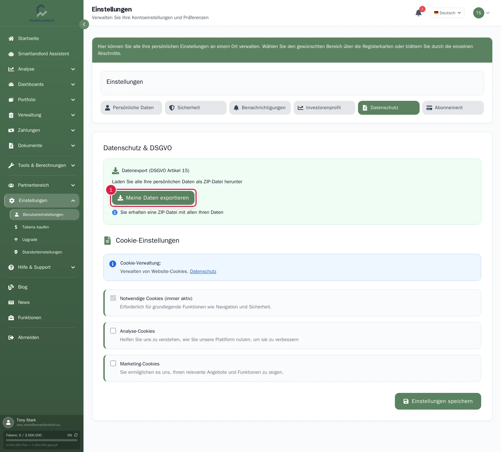This screenshot has height=452, width=501.
Task: Switch to Sicherheit tab
Action: tap(196, 108)
